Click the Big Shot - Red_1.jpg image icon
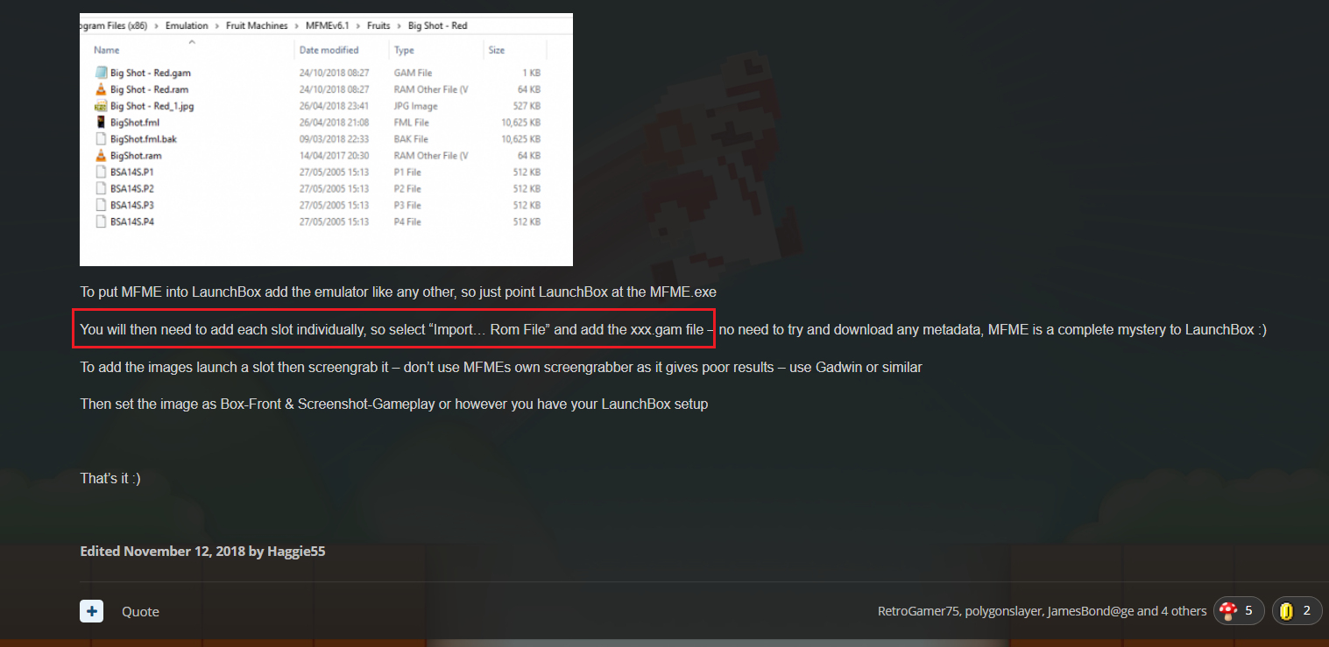The height and width of the screenshot is (647, 1329). 101,106
